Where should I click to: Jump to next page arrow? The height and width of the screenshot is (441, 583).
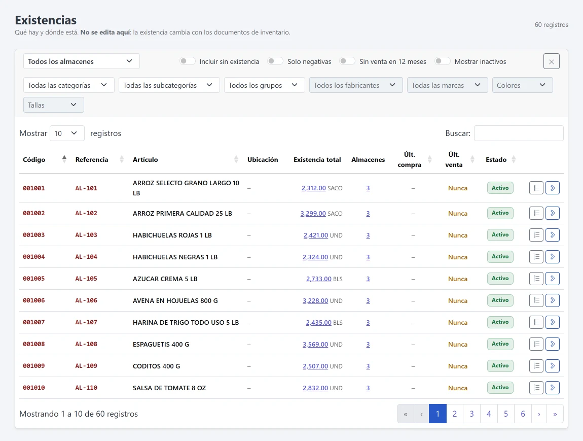click(539, 414)
